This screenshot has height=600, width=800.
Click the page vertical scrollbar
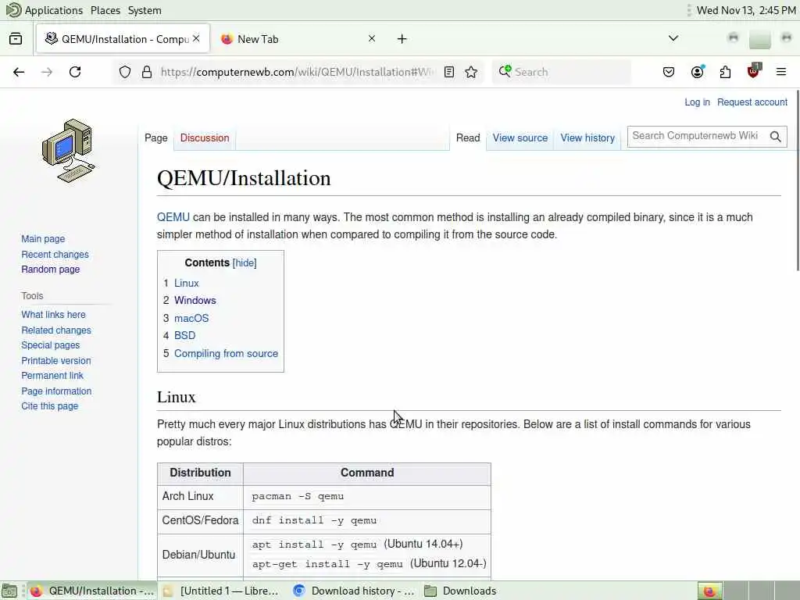pos(798,181)
